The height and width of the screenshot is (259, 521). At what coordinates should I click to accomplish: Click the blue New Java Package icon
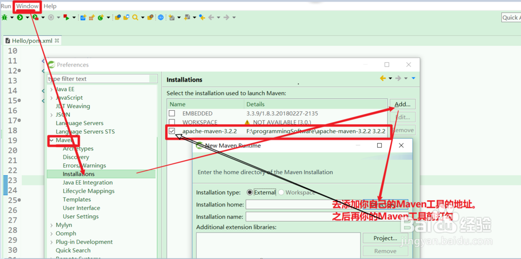coord(83,18)
